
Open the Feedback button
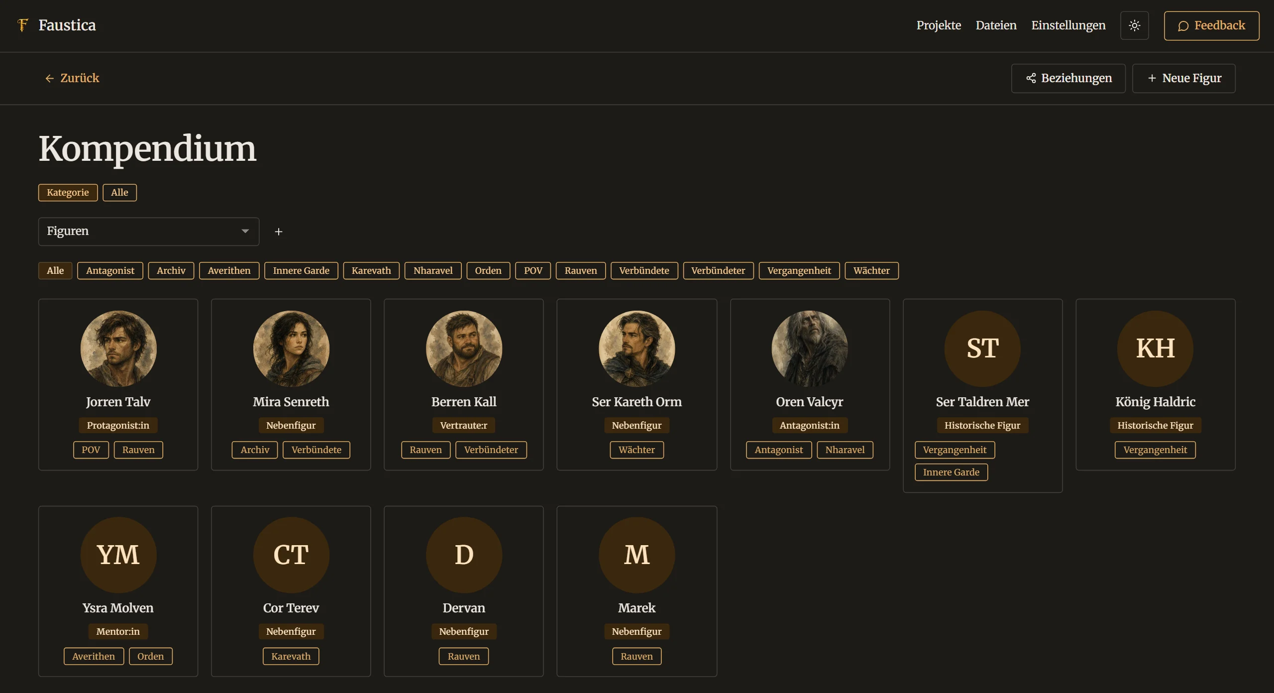tap(1211, 26)
